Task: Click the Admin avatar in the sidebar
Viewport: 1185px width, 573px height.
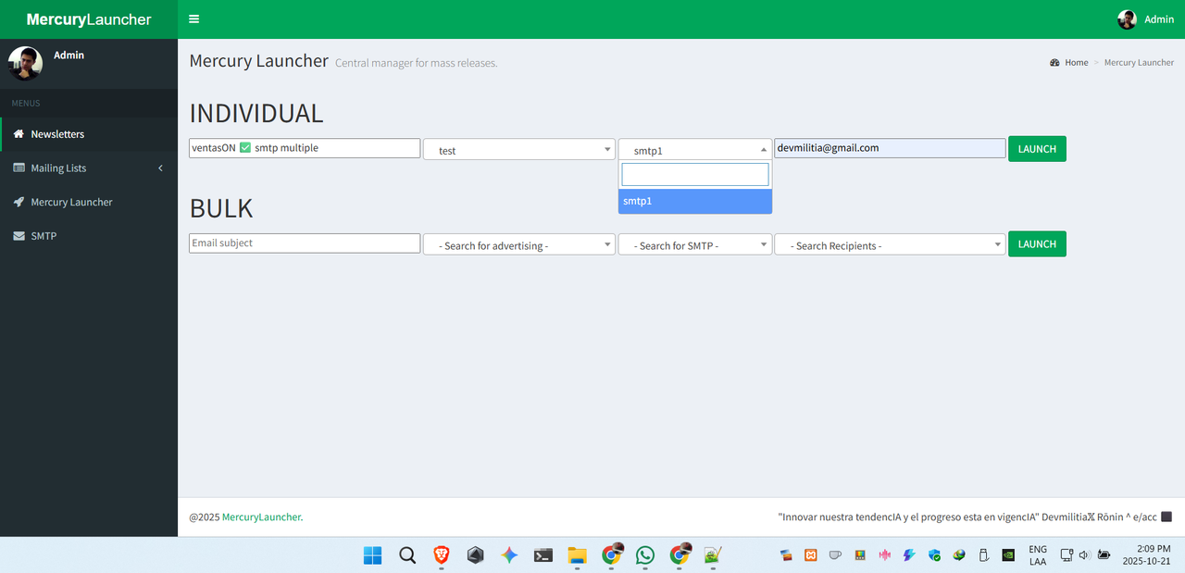Action: [x=25, y=63]
